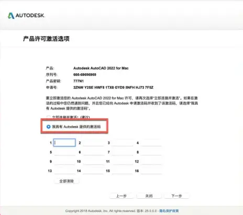Click activation code field 13
Viewport: 243px width, 215px height.
click(64, 171)
